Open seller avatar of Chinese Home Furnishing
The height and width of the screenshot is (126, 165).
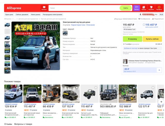point(125,61)
